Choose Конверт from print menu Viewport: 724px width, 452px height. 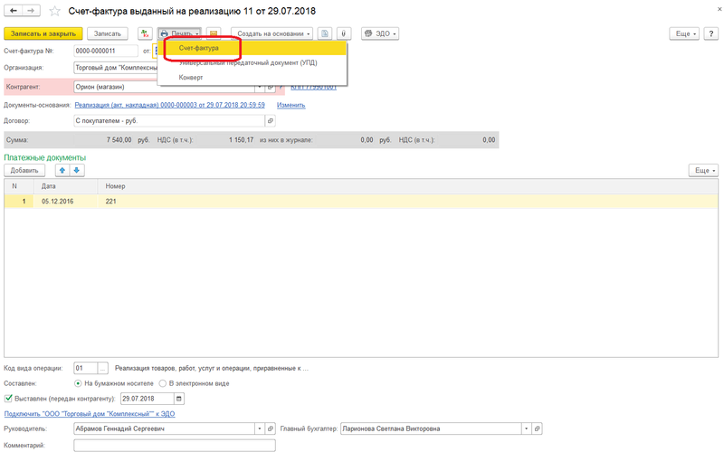[252, 78]
